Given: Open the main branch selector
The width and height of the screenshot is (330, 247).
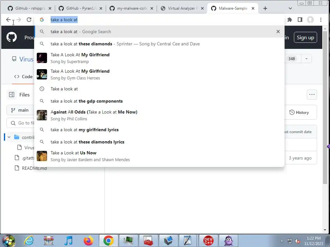Looking at the screenshot, I should (x=20, y=110).
